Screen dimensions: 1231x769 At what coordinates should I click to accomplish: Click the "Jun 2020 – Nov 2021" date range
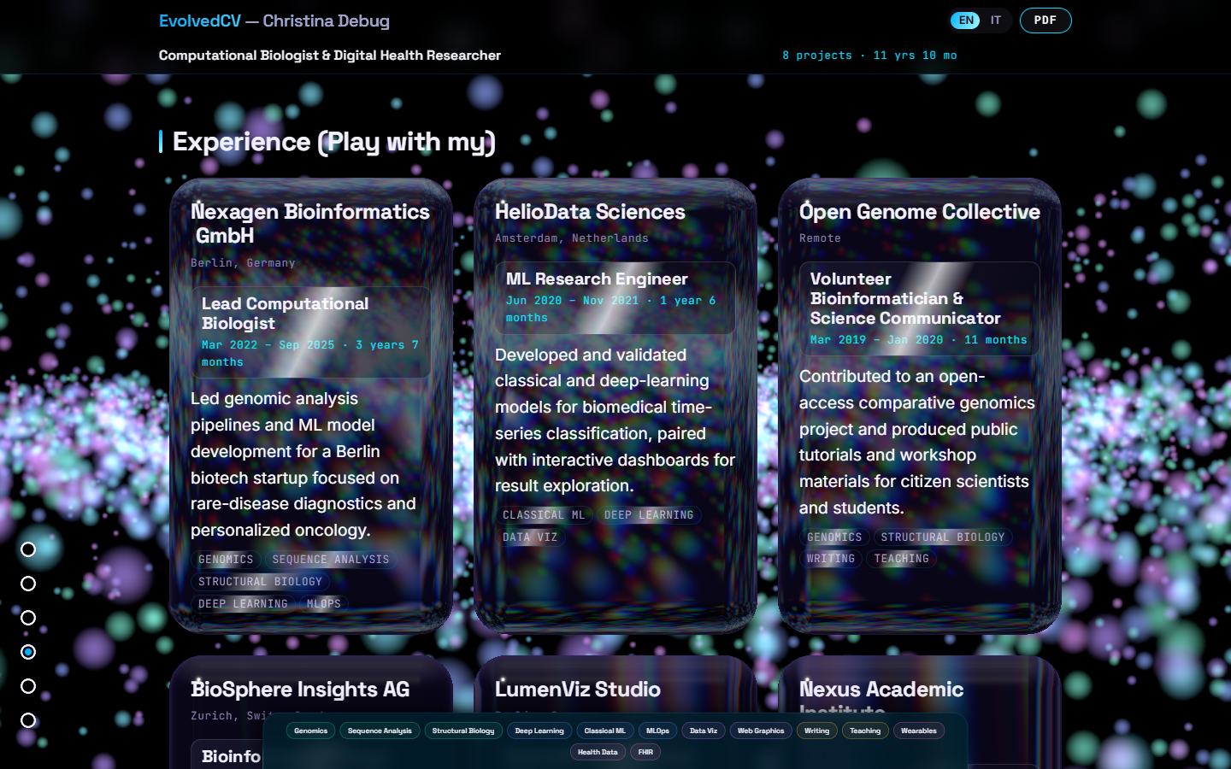click(572, 301)
